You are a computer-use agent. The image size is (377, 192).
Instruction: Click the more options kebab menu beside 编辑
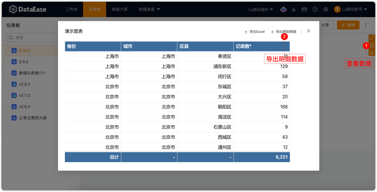(x=366, y=25)
